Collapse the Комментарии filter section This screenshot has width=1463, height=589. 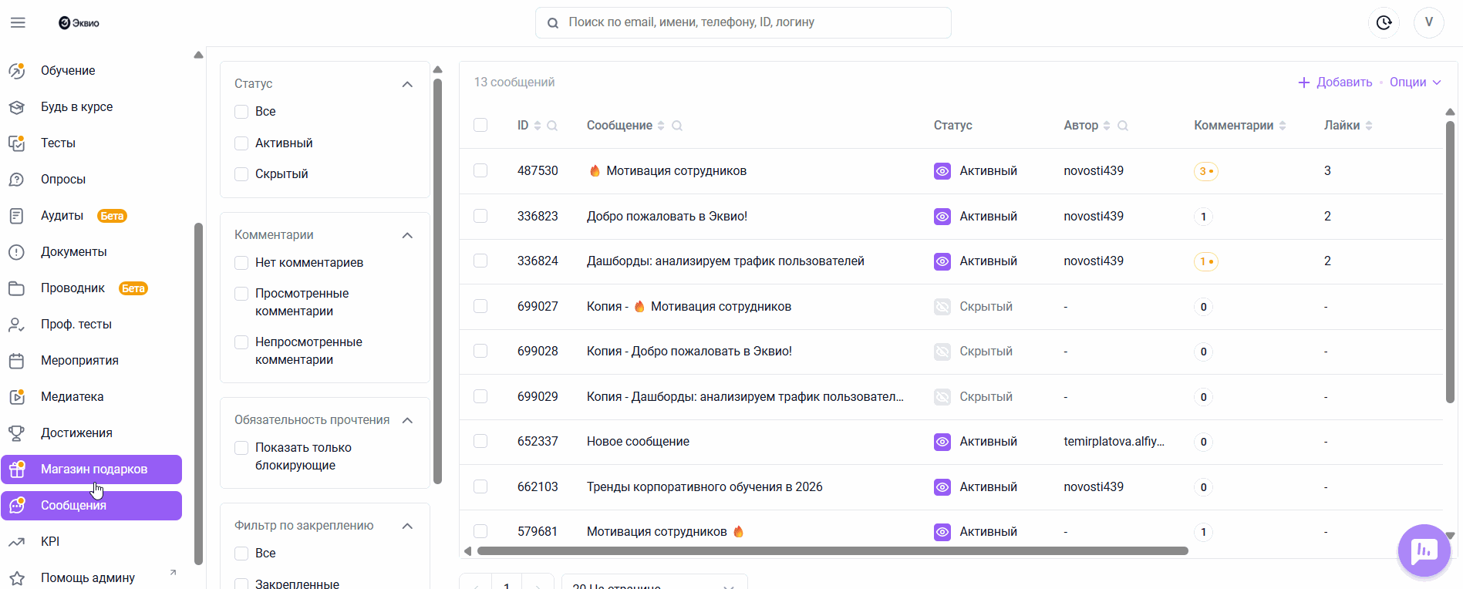point(407,235)
